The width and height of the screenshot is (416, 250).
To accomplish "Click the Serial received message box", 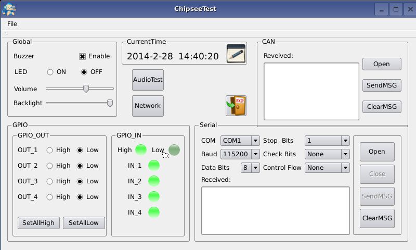I will pos(276,211).
